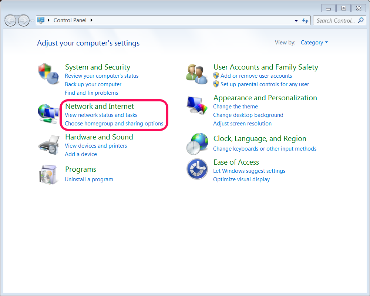Open the User Accounts people icon
370x296 pixels.
tap(196, 73)
